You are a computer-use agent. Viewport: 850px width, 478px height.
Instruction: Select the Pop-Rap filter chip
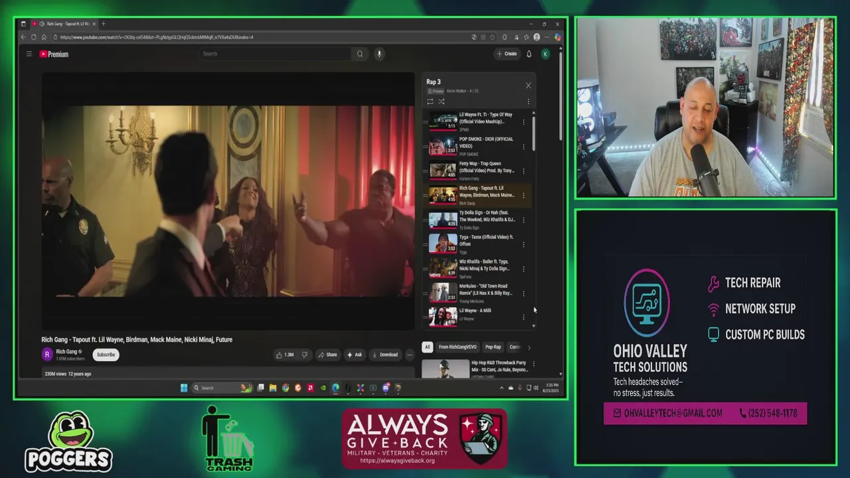[x=493, y=347]
